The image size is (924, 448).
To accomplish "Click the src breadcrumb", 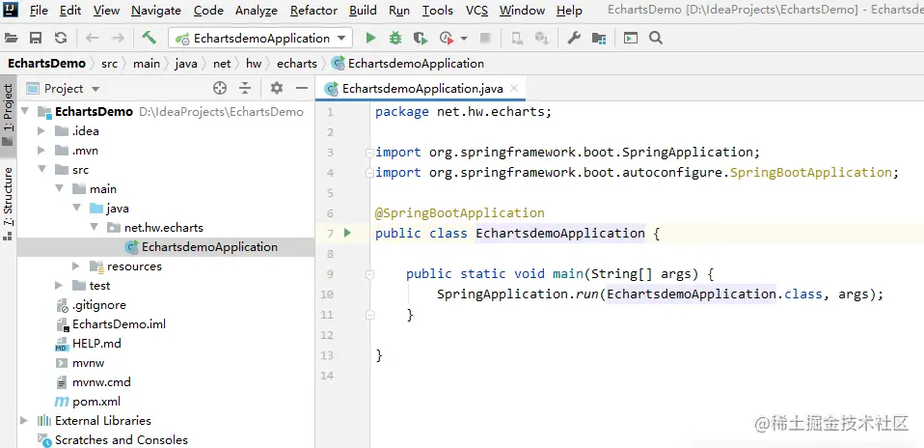I will pyautogui.click(x=110, y=63).
